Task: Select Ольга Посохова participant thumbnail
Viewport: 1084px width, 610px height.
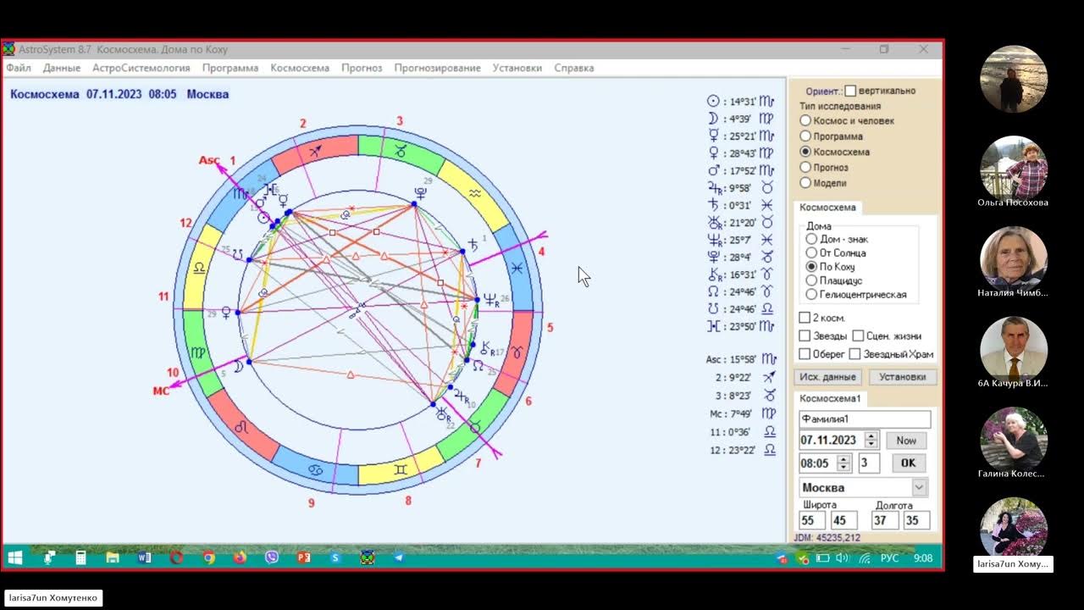Action: (x=1013, y=168)
